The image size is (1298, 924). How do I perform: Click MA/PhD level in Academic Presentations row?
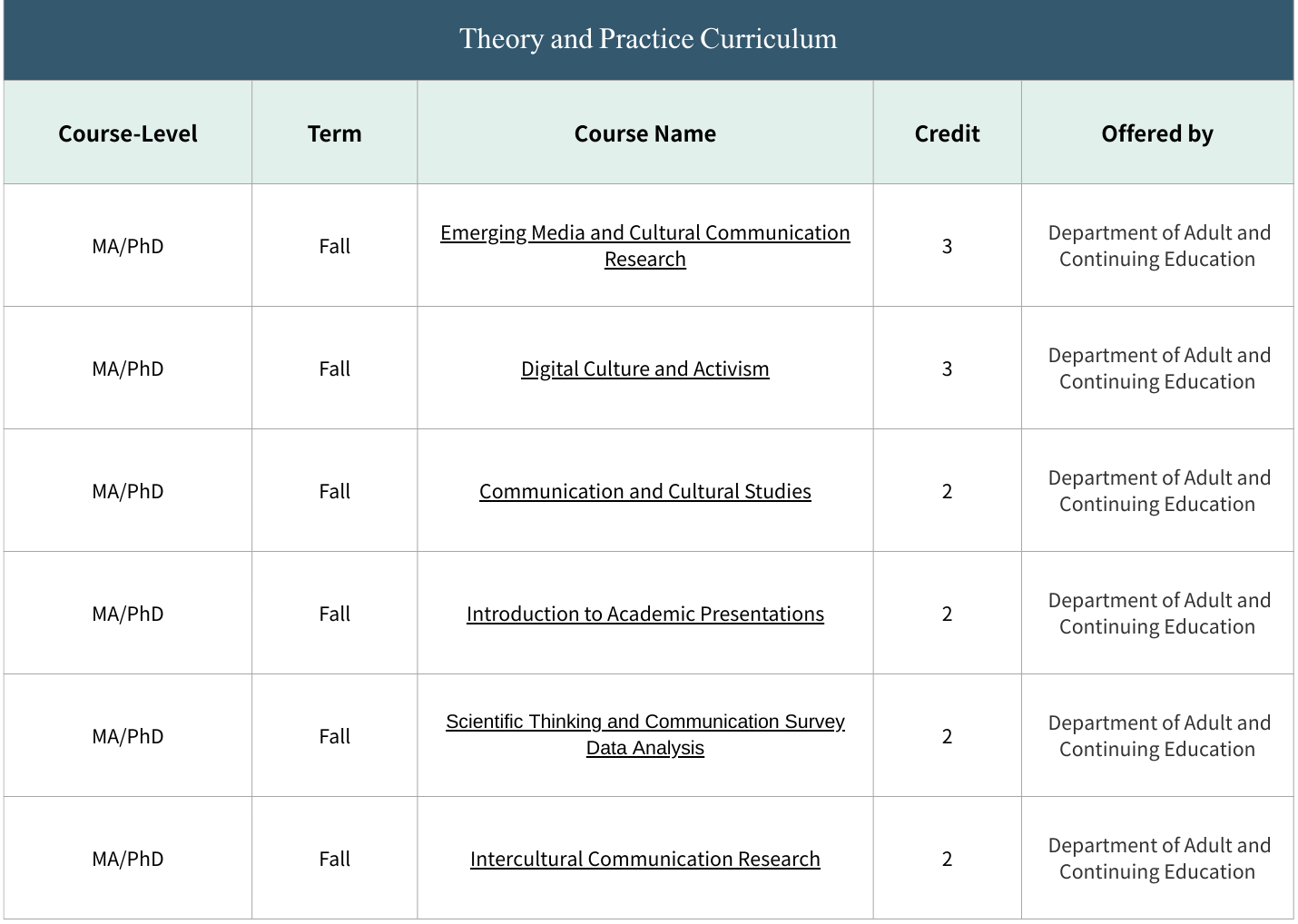tap(128, 614)
